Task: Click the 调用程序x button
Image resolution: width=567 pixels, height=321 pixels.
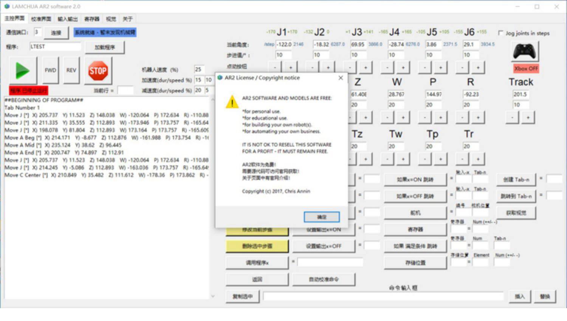Action: 257,263
